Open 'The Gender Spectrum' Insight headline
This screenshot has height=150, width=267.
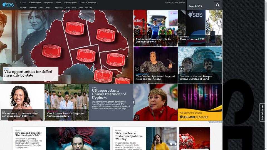[155, 77]
